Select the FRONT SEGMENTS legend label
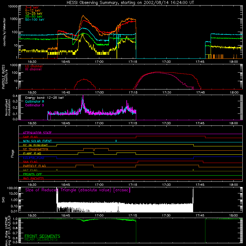 pos(42,236)
